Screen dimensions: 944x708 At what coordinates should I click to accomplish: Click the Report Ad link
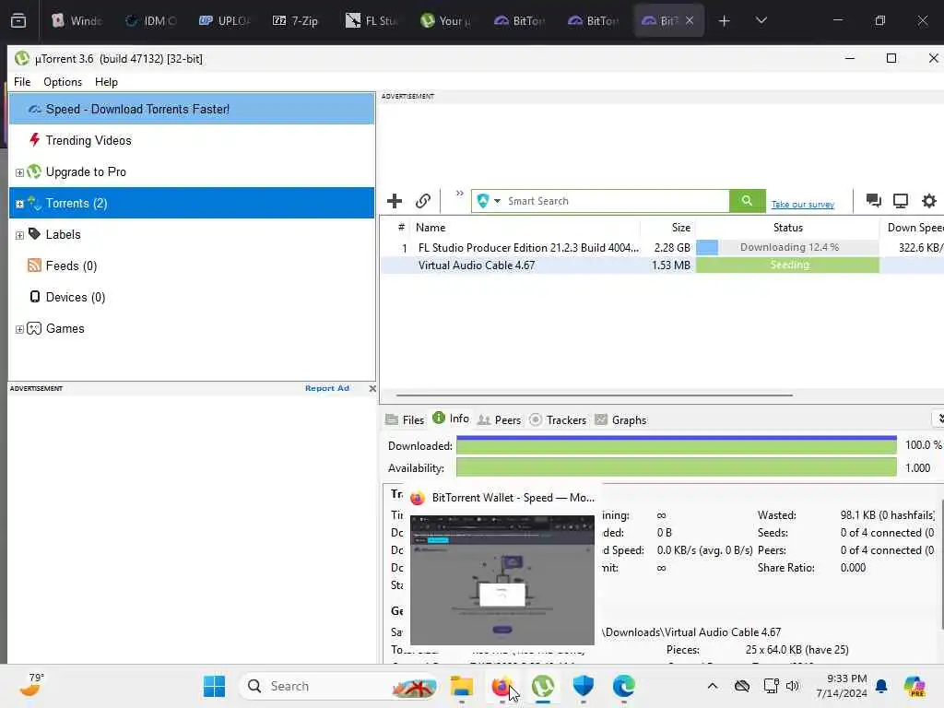pos(327,388)
